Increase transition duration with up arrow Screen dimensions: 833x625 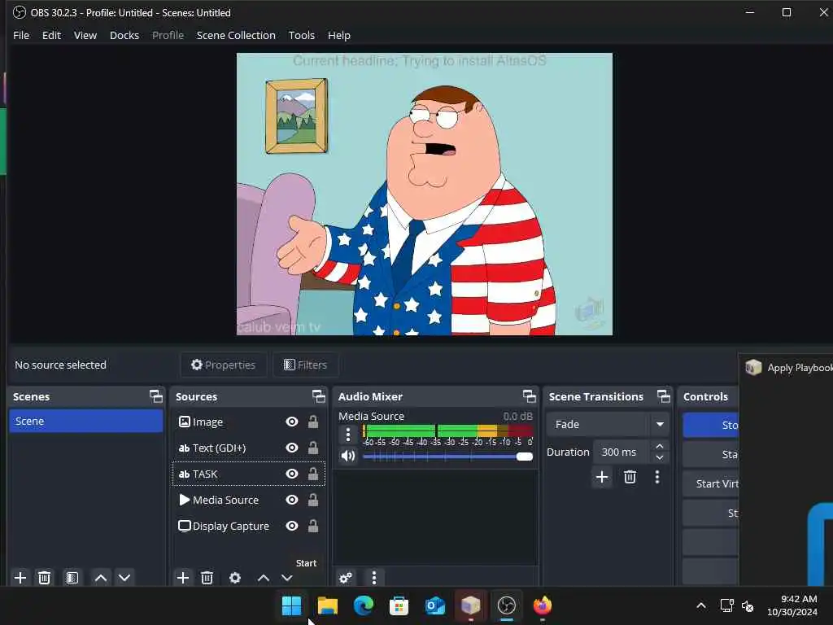[x=660, y=446]
